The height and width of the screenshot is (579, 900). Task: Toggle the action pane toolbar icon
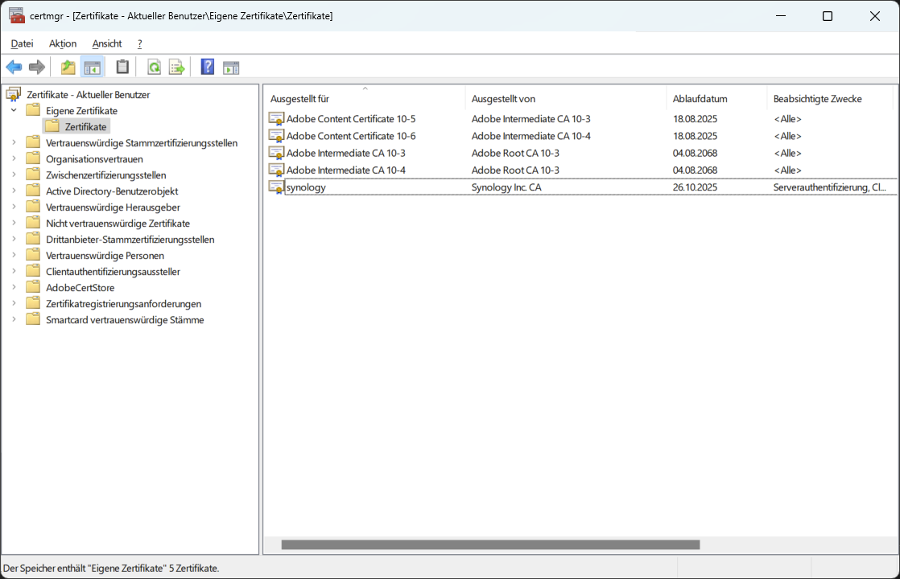(x=231, y=68)
